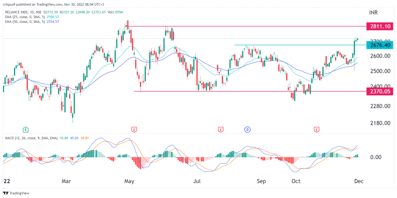Select the 2370.05 support price label
The height and width of the screenshot is (198, 397).
coord(380,91)
